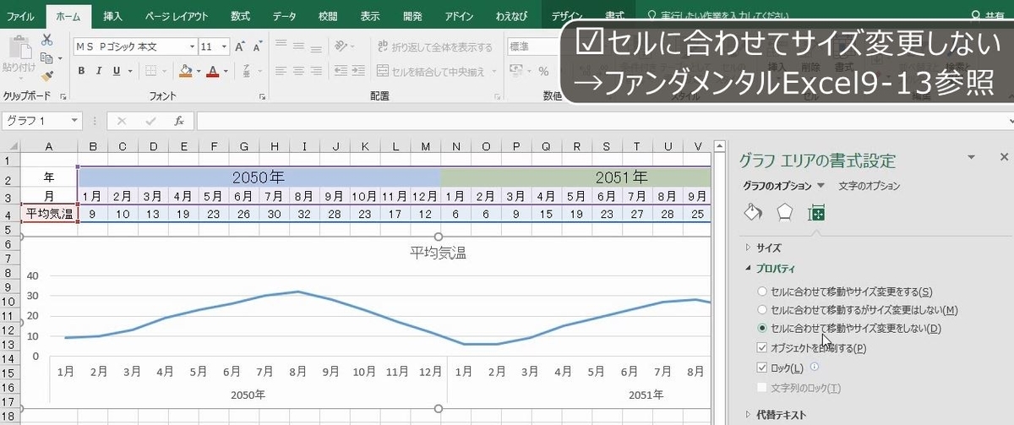Screen dimensions: 1014x425
Task: Switch to 文字のオプション in pane
Action: click(870, 186)
